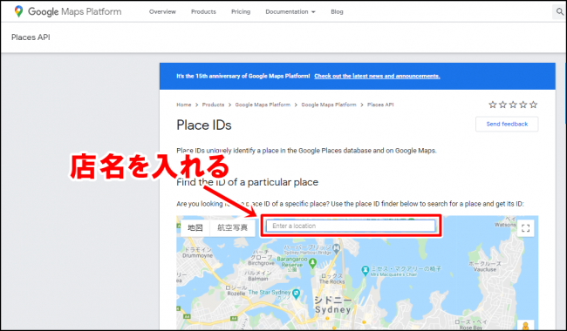Screen dimensions: 567x331
Task: Switch map to 航空写真 satellite view
Action: tap(232, 227)
